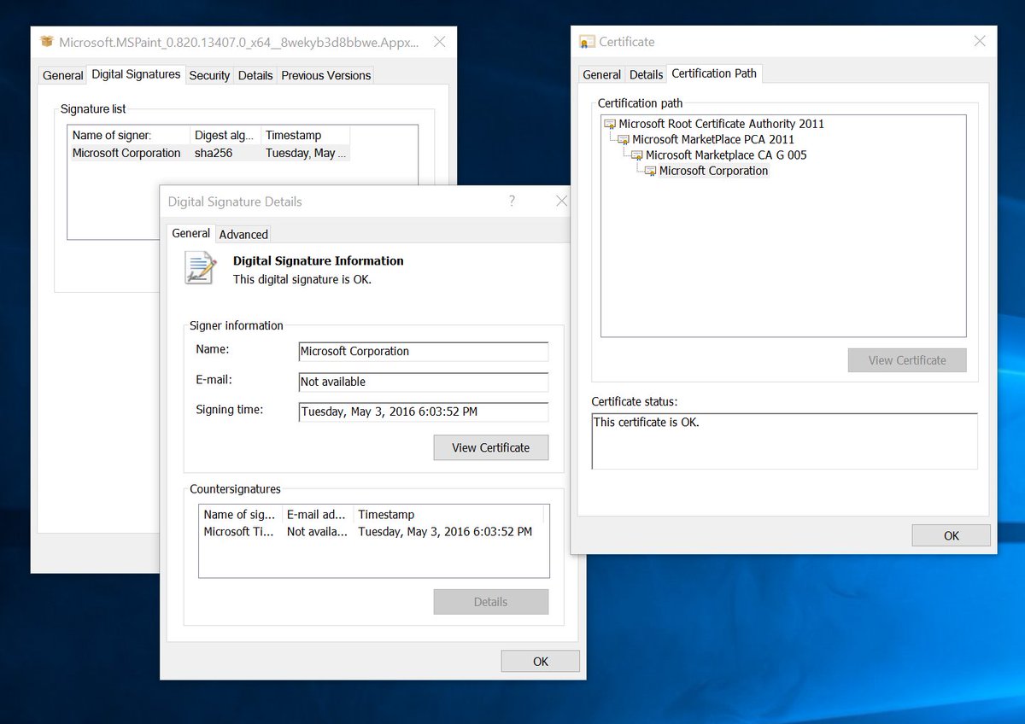Select the Digital Signatures tab in properties window
The image size is (1025, 724).
click(x=136, y=74)
